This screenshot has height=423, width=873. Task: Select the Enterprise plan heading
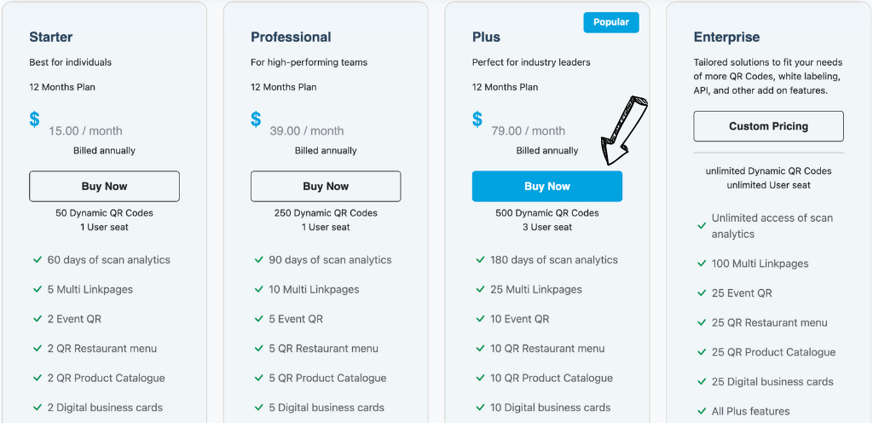(x=726, y=38)
